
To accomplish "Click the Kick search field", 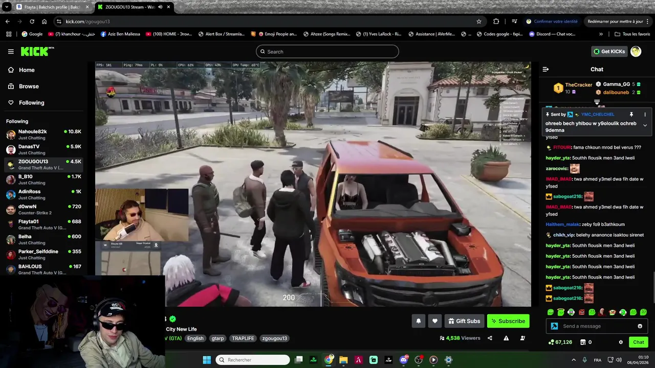I will 327,52.
